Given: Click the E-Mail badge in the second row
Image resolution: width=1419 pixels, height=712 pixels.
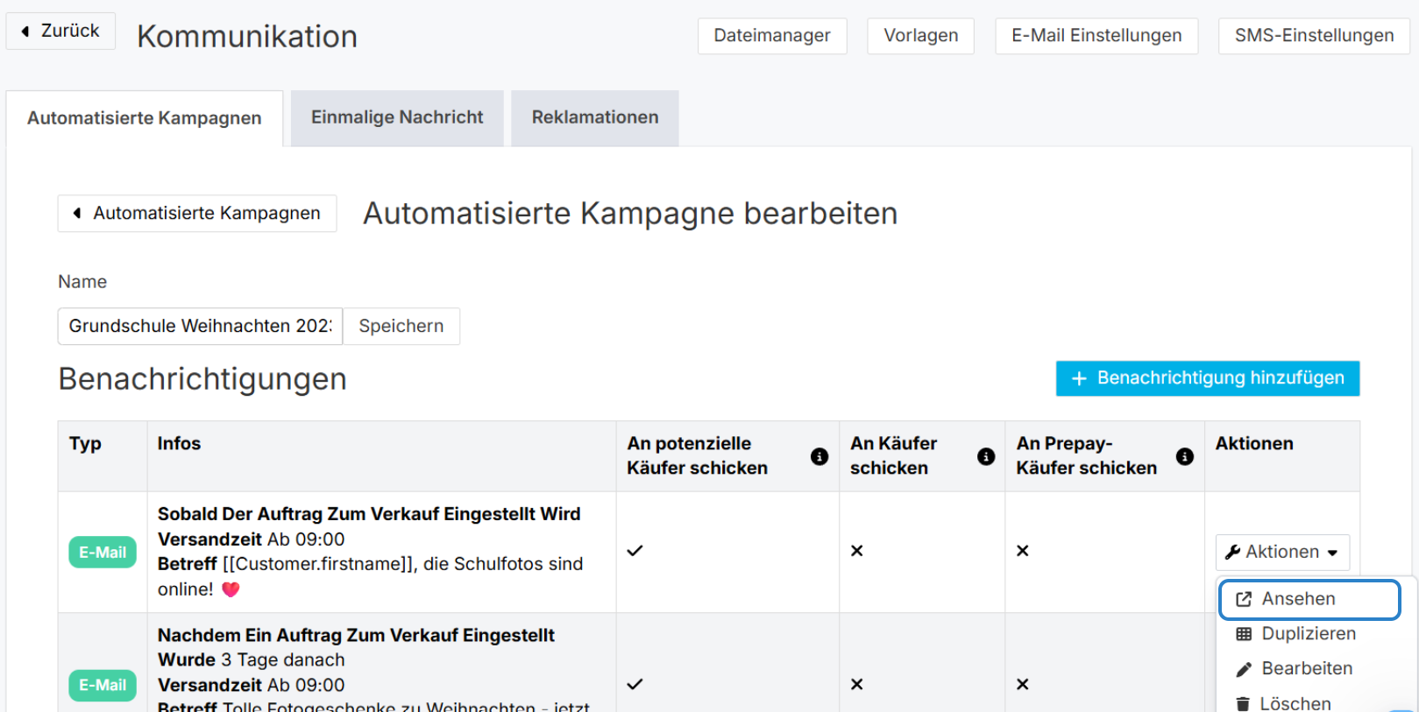Looking at the screenshot, I should [103, 686].
